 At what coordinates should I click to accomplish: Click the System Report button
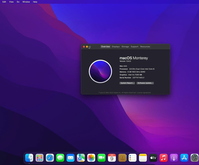tap(127, 83)
